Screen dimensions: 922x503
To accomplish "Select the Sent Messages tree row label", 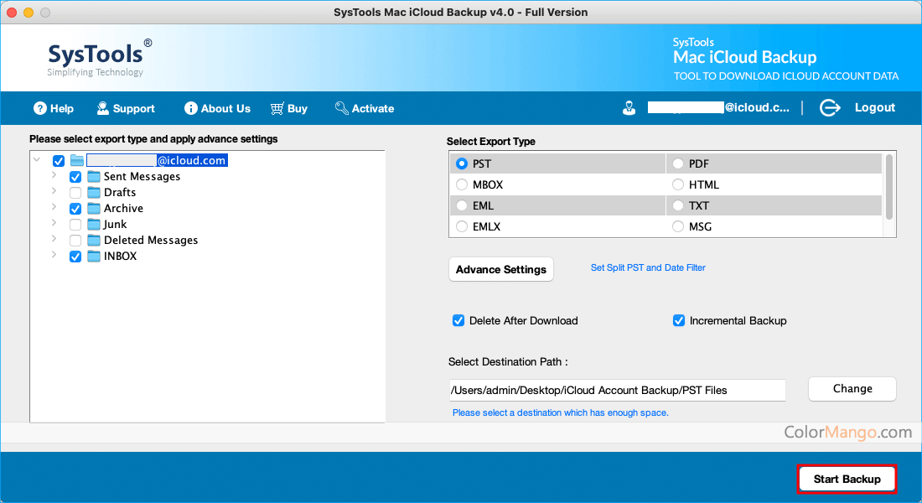I will 142,177.
